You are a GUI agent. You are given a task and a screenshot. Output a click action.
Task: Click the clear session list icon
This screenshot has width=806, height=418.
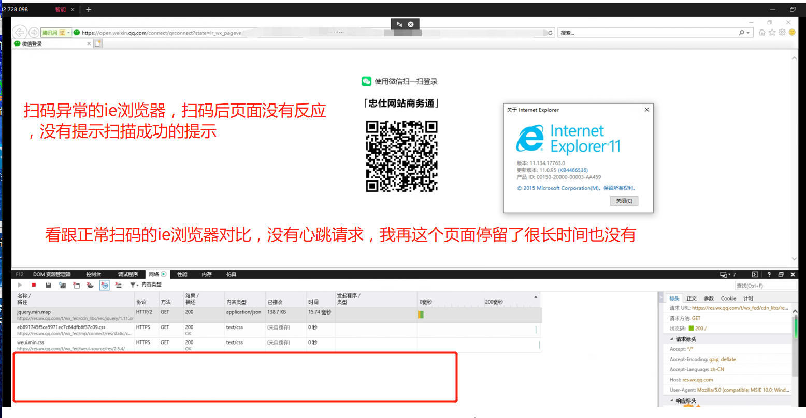tap(118, 285)
